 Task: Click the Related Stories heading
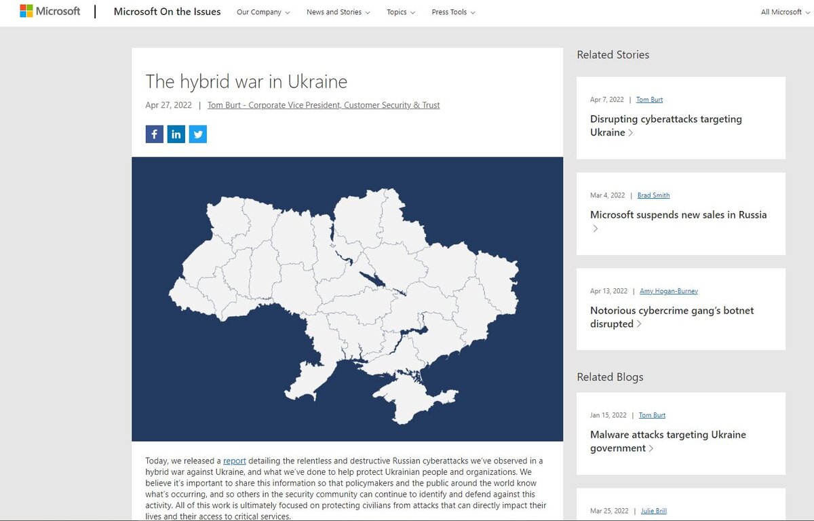pos(613,55)
